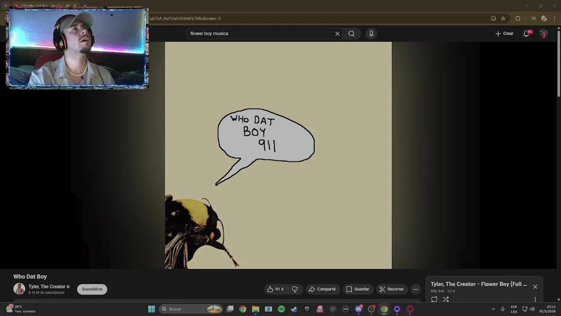Open OBS Studio from taskbar
This screenshot has width=561, height=316.
[372, 309]
